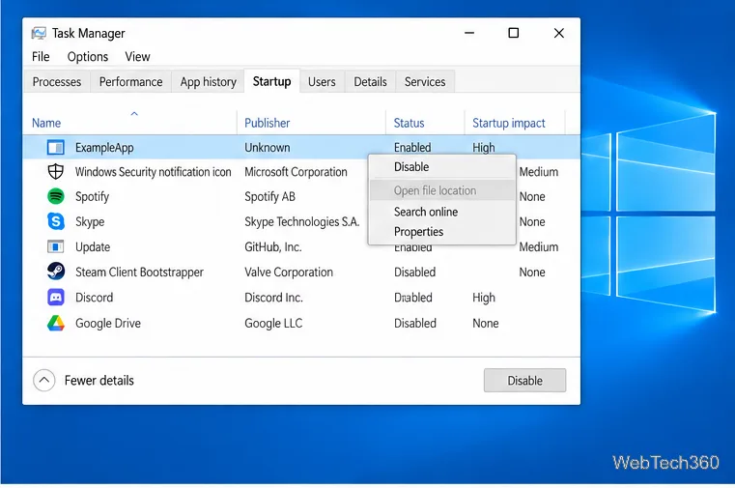Click the Skype logo icon
This screenshot has height=488, width=735.
coord(56,221)
